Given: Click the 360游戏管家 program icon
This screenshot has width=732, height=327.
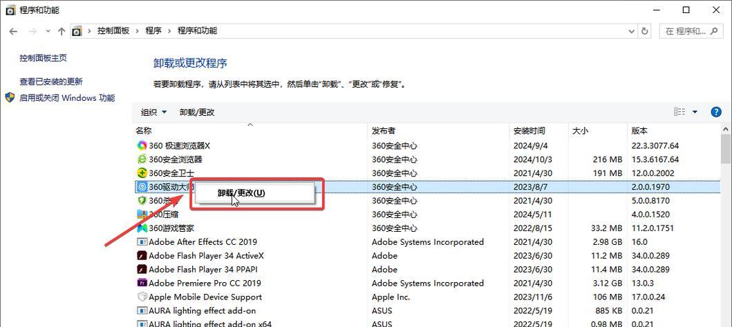Looking at the screenshot, I should (x=142, y=228).
